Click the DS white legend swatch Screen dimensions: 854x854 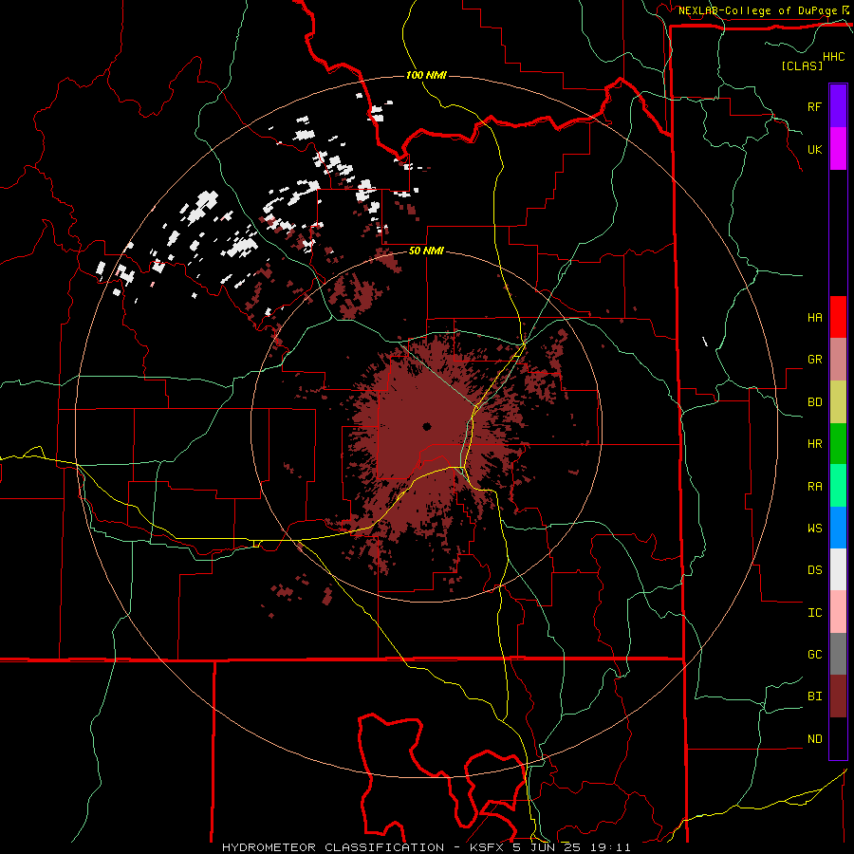tap(838, 569)
